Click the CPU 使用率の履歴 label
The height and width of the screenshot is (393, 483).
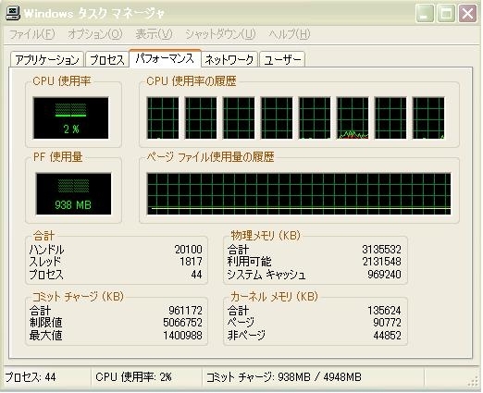pos(192,81)
